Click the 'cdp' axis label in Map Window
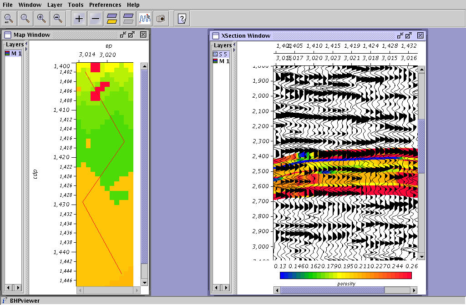466x305 pixels. pos(35,174)
